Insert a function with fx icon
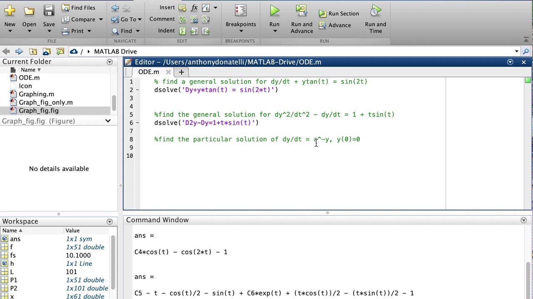The image size is (533, 299). (x=194, y=7)
